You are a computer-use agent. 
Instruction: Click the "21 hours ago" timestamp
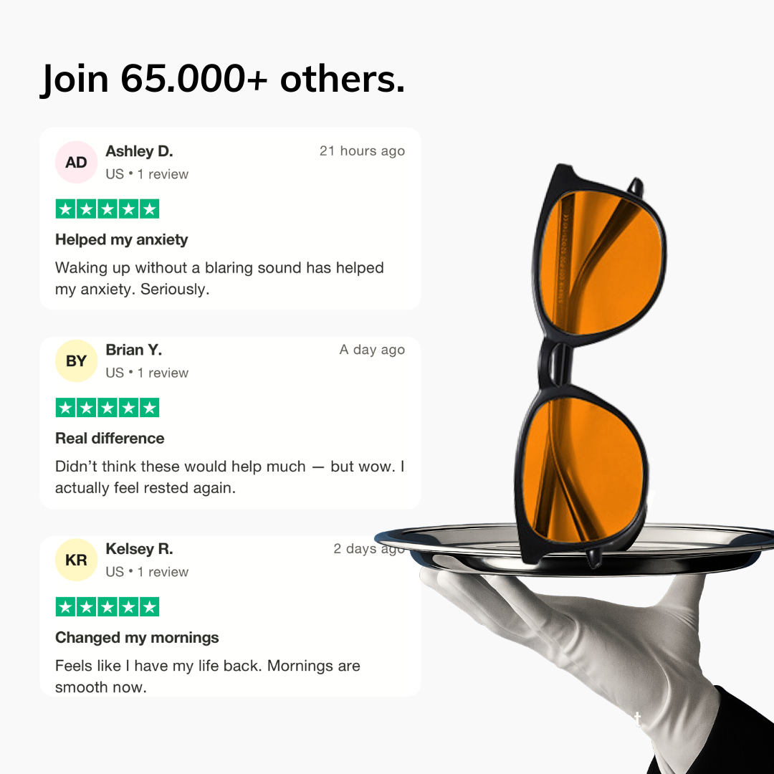pos(362,151)
